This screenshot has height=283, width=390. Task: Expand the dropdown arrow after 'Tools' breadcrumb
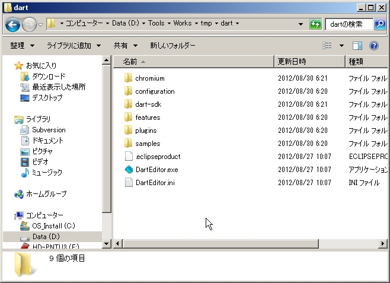point(169,23)
